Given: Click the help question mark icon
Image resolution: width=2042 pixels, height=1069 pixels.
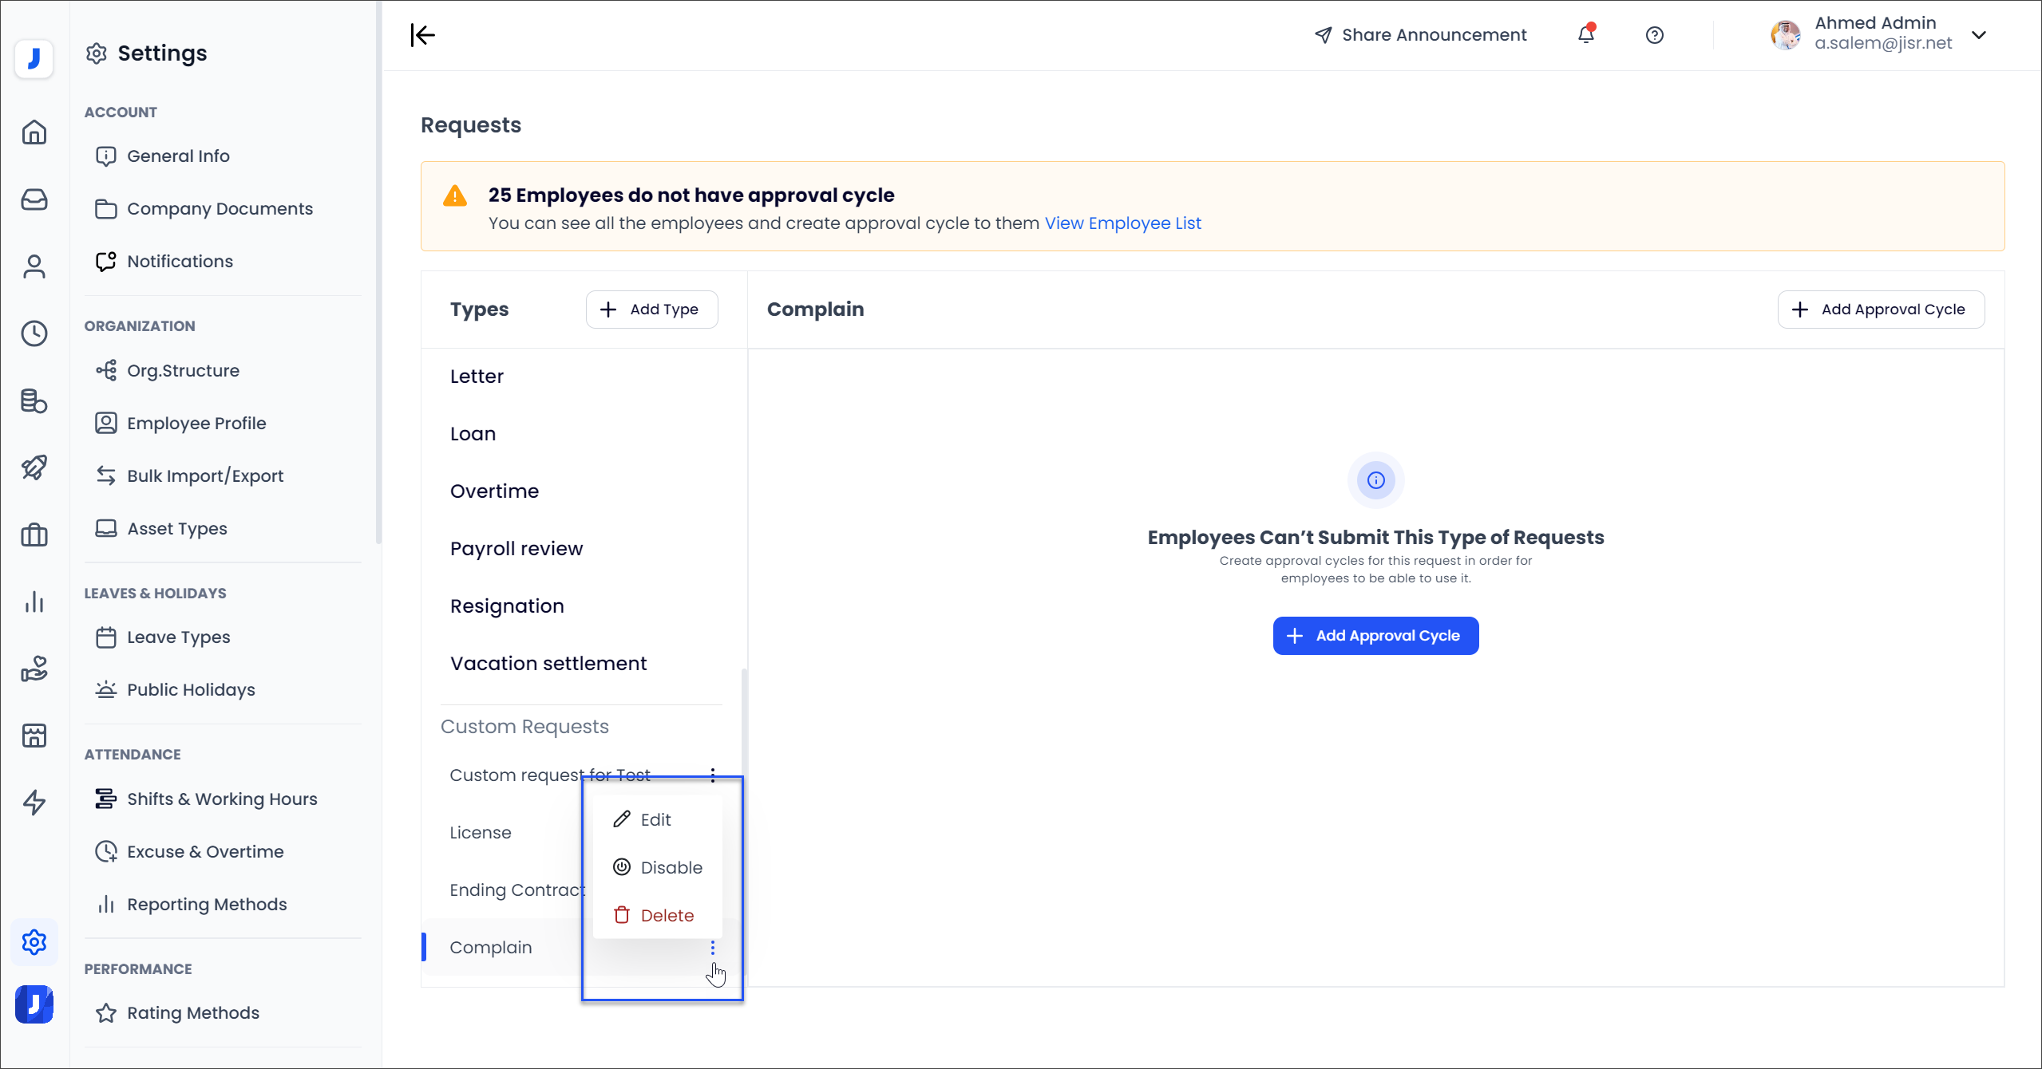Looking at the screenshot, I should 1655,35.
